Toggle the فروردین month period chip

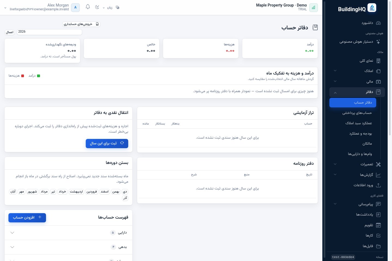92,192
